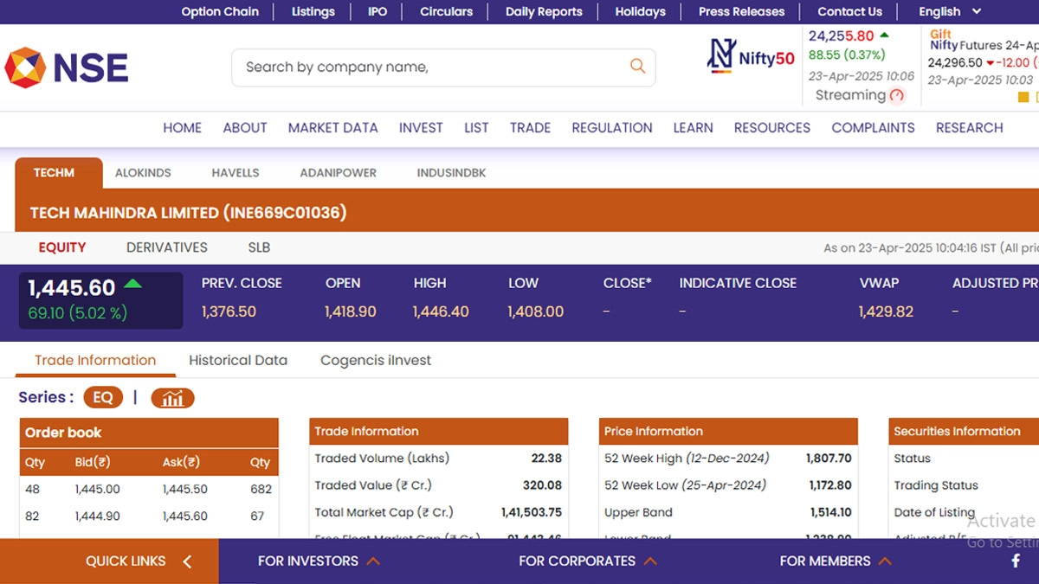Go to the Daily Reports link
The height and width of the screenshot is (584, 1039).
tap(544, 11)
